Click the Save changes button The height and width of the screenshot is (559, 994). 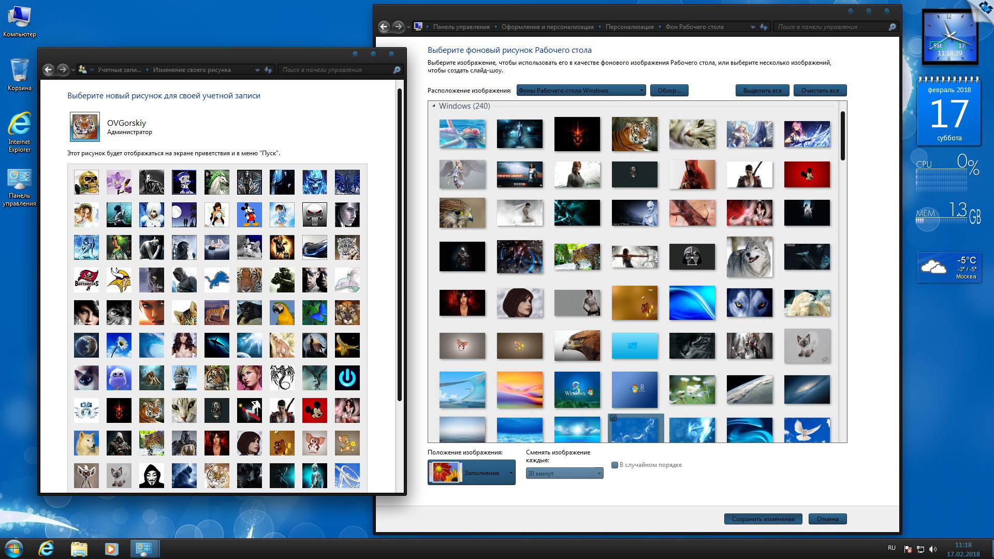(x=763, y=519)
